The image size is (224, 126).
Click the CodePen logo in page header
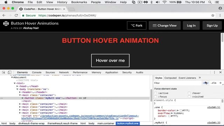click(6, 23)
